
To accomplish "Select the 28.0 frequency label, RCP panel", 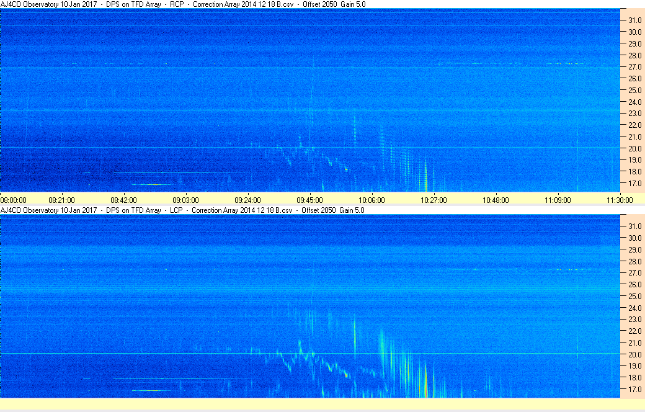I will [x=634, y=56].
